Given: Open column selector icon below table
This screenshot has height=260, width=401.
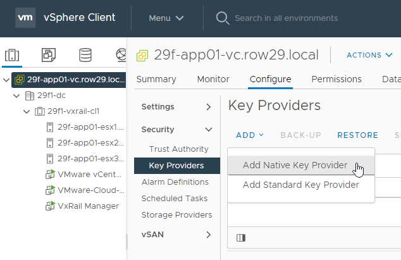Looking at the screenshot, I should 241,238.
